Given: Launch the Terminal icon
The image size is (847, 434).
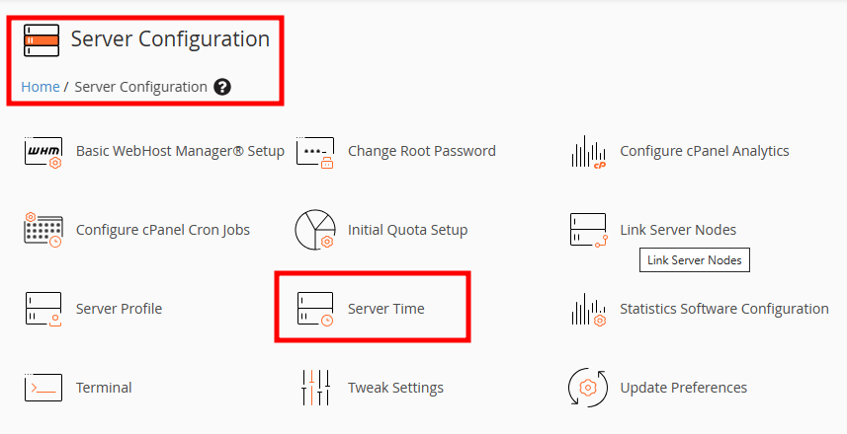Looking at the screenshot, I should click(43, 388).
